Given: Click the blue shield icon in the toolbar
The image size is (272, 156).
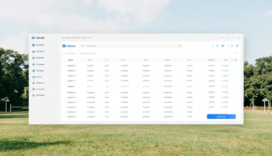Looking at the screenshot, I should pyautogui.click(x=223, y=46).
